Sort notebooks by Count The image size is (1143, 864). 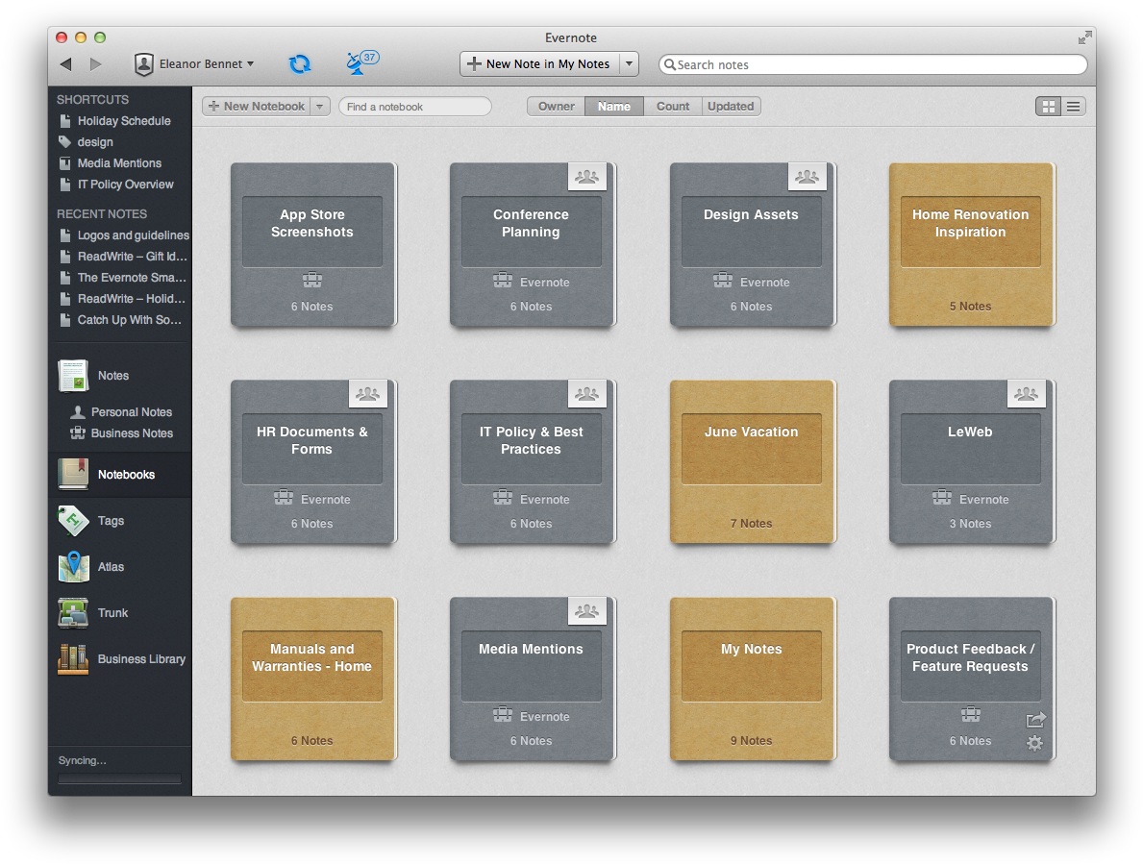click(672, 107)
